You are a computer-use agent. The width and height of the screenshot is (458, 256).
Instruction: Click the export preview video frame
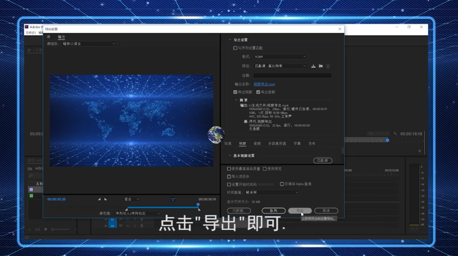click(131, 121)
